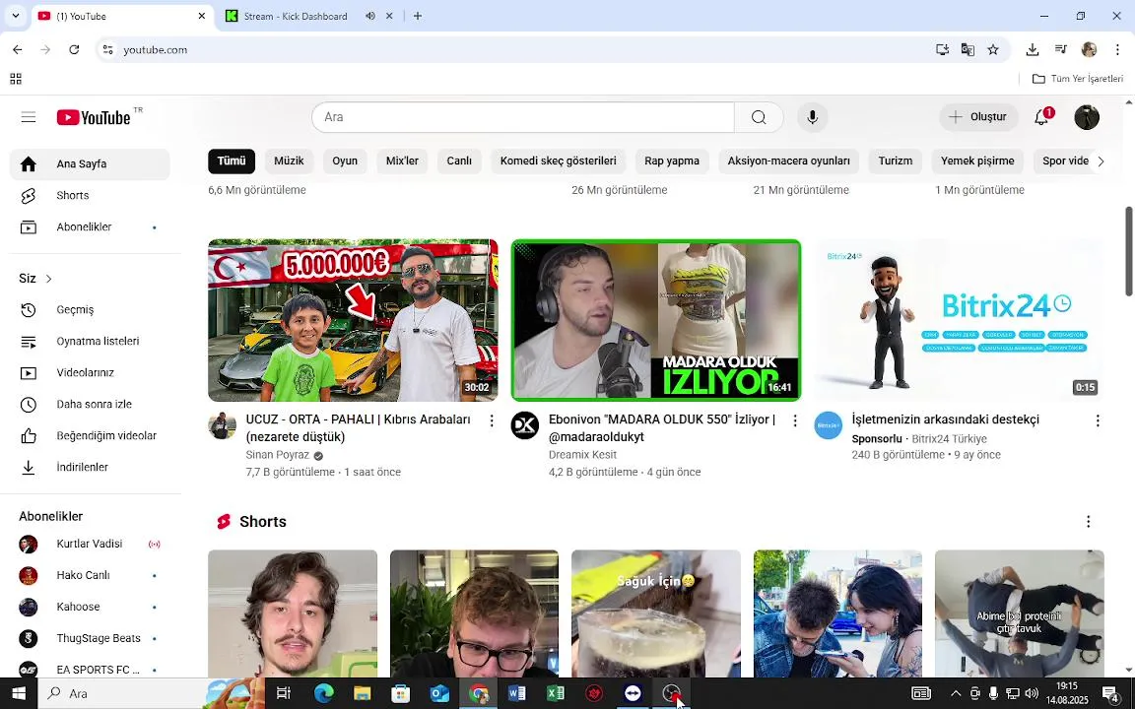Show more category chips with right arrow
The width and height of the screenshot is (1135, 709).
point(1101,161)
